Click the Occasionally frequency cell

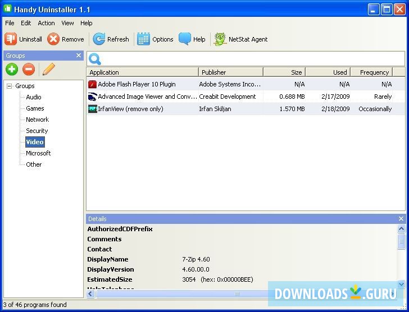point(375,109)
